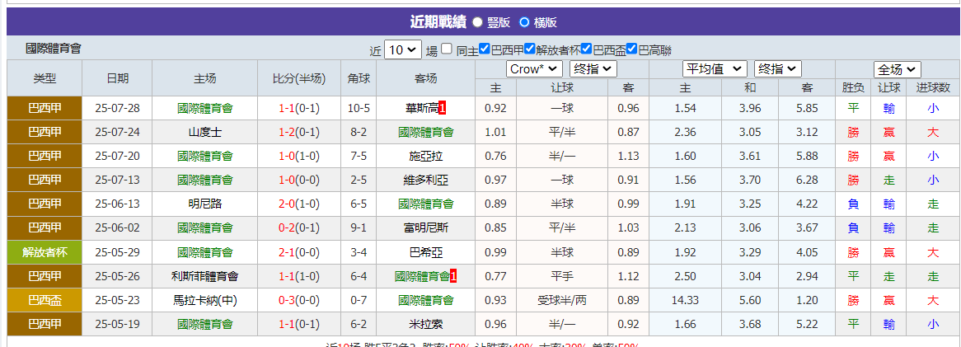Open the 終指 dropdown next to 平均值
Image resolution: width=961 pixels, height=347 pixels.
click(778, 69)
